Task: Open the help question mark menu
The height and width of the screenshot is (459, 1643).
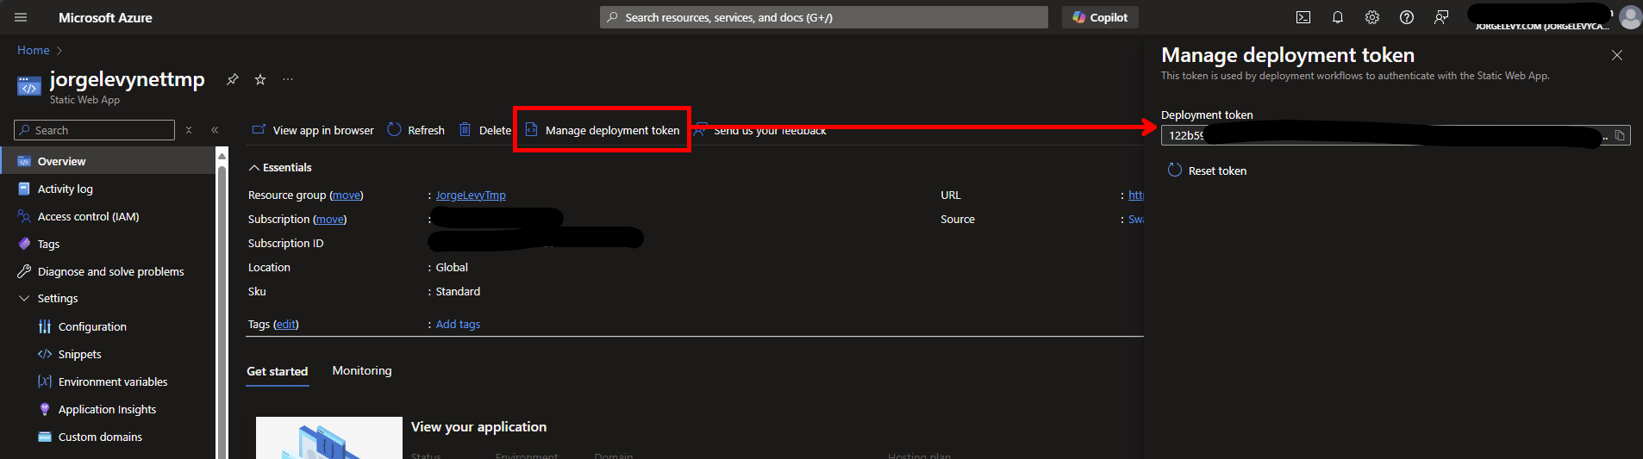Action: (x=1407, y=17)
